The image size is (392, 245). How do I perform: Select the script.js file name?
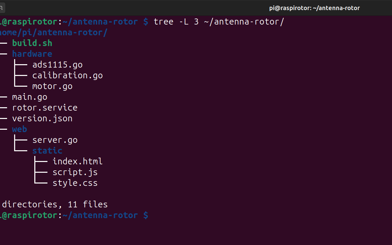coord(75,172)
